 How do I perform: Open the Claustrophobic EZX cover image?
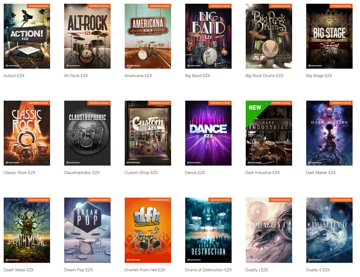(87, 133)
